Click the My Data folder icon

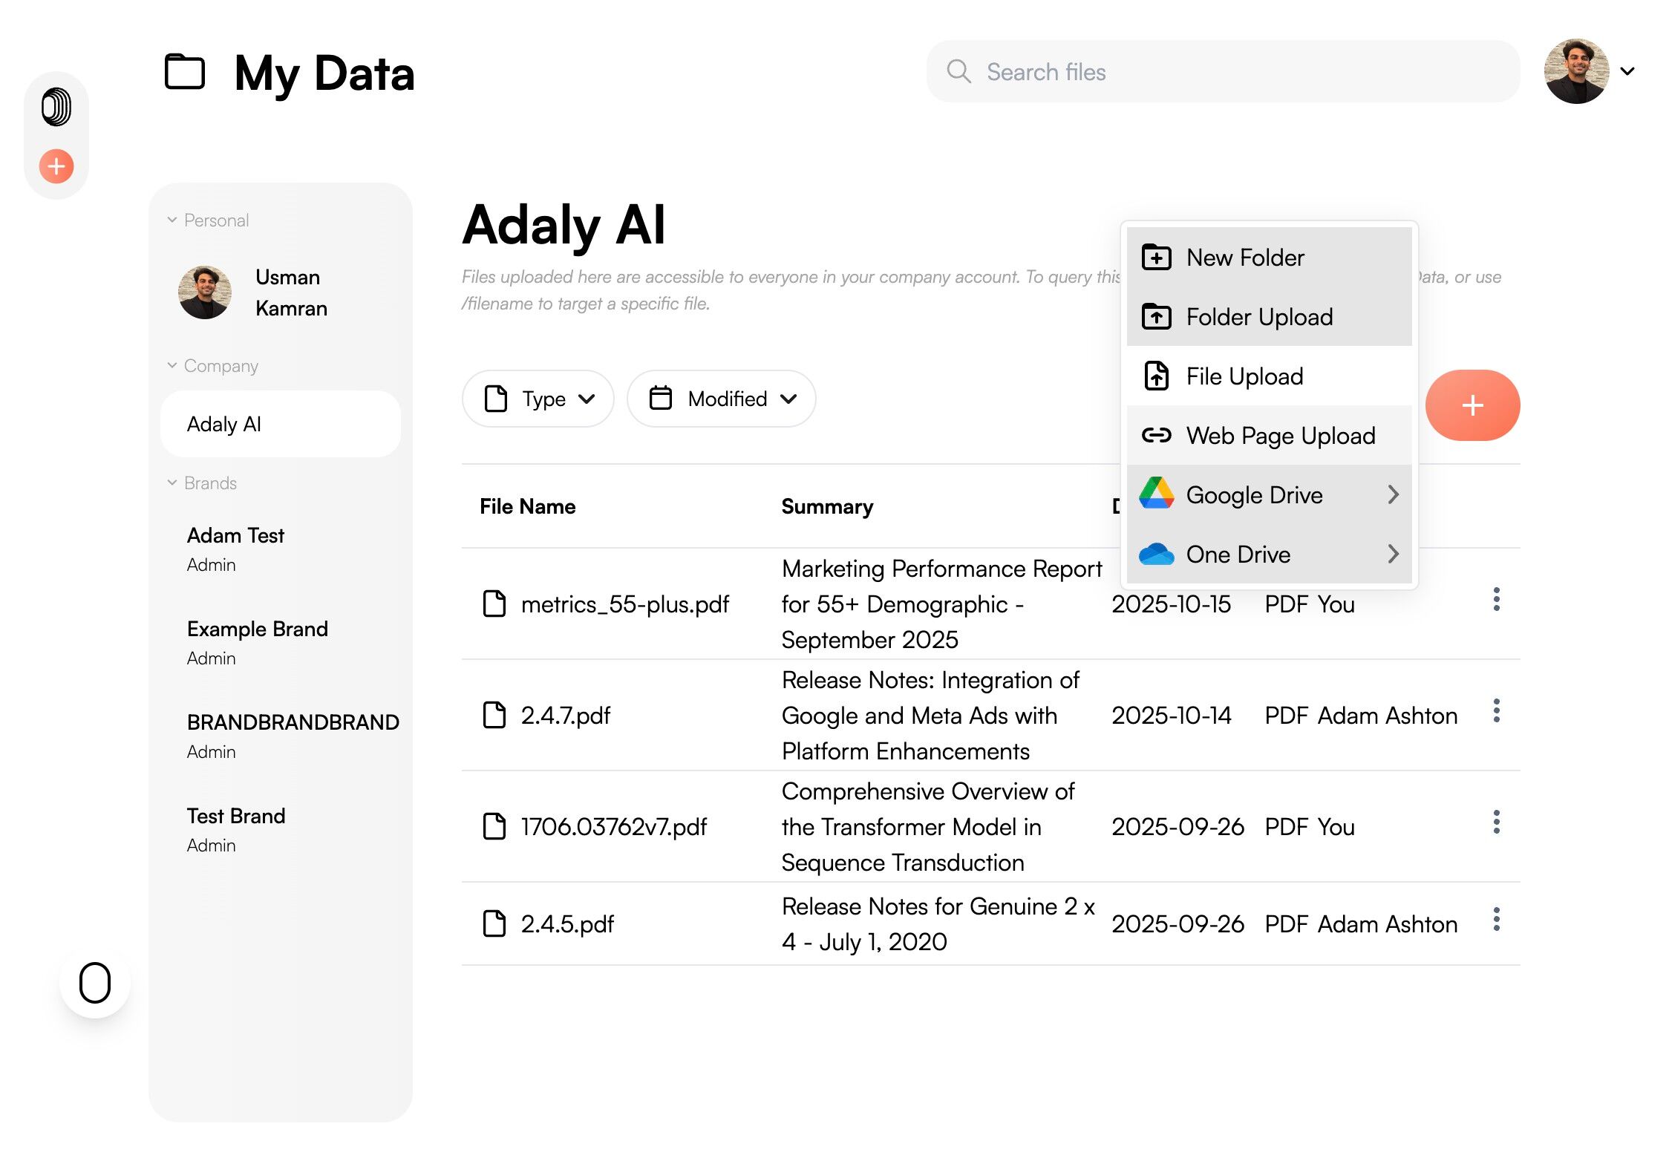[185, 72]
